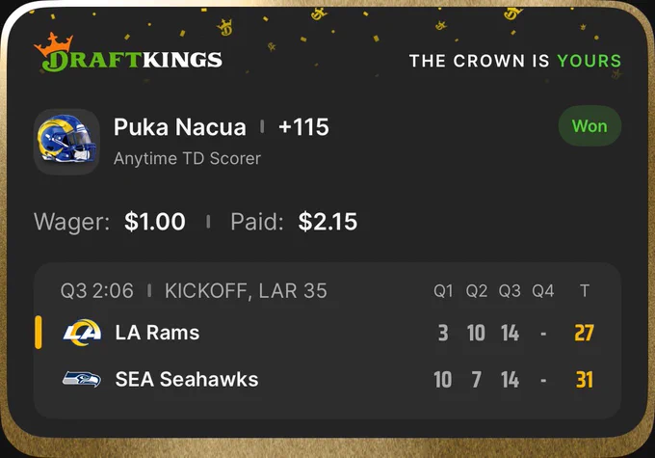Click the Seattle Seahawks team logo
This screenshot has height=458, width=655.
[x=82, y=379]
